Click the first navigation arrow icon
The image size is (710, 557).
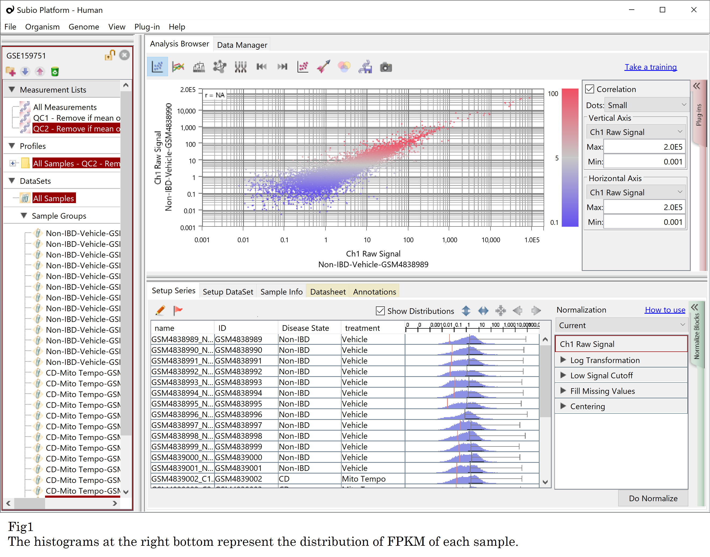tap(261, 67)
